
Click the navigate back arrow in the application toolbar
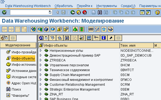coord(5,29)
